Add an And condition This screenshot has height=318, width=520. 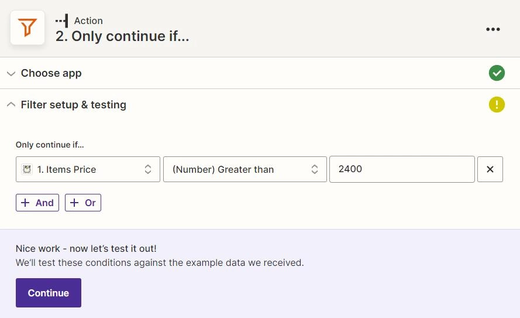tap(37, 203)
